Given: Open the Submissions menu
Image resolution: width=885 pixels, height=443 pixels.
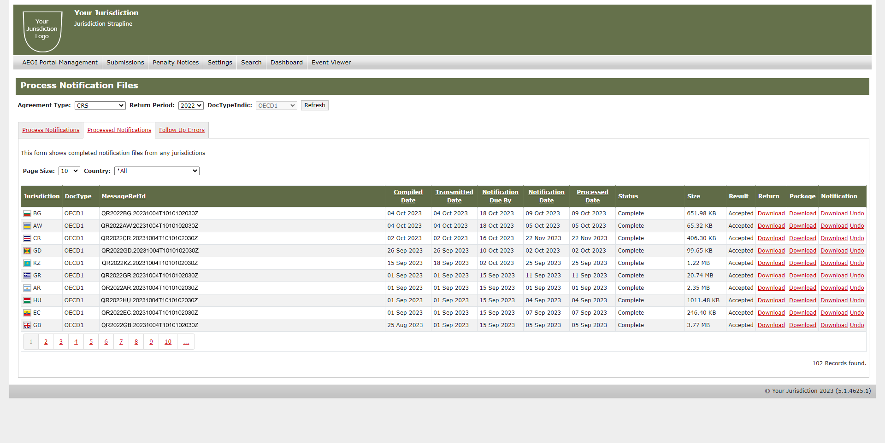Looking at the screenshot, I should (125, 63).
